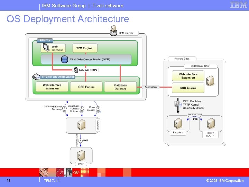Click the yellow dots thumbnail in footer banner
Viewport: 249px width, 187px height.
[85, 172]
